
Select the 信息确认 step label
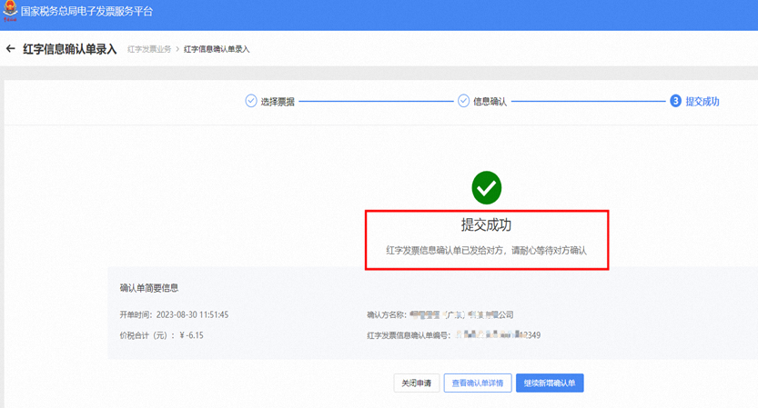[x=490, y=102]
